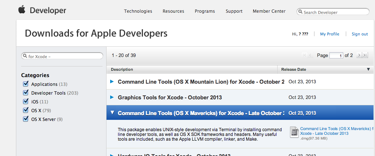The width and height of the screenshot is (375, 156).
Task: Uncheck the Developer Tools category
Action: 26,93
